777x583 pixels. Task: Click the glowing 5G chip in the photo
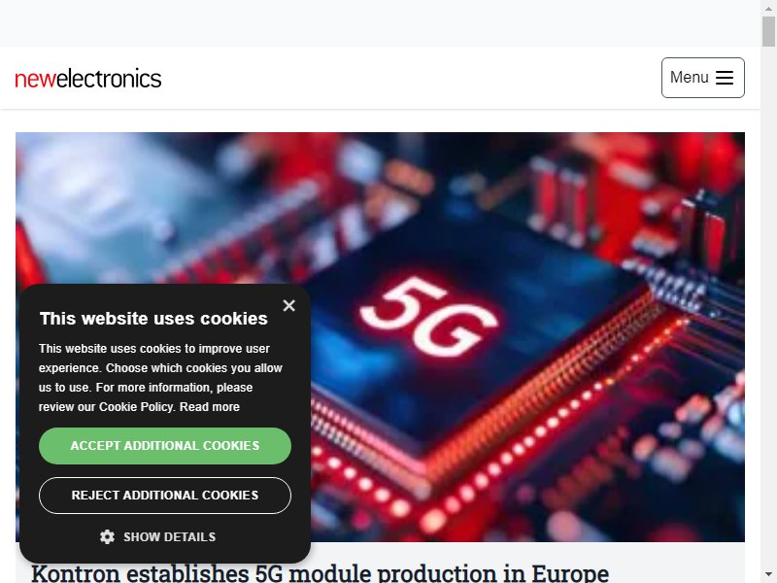429,316
